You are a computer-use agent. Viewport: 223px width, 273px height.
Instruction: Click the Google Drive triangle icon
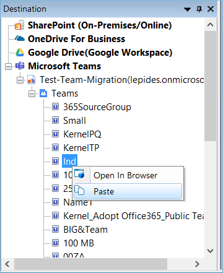pos(20,53)
